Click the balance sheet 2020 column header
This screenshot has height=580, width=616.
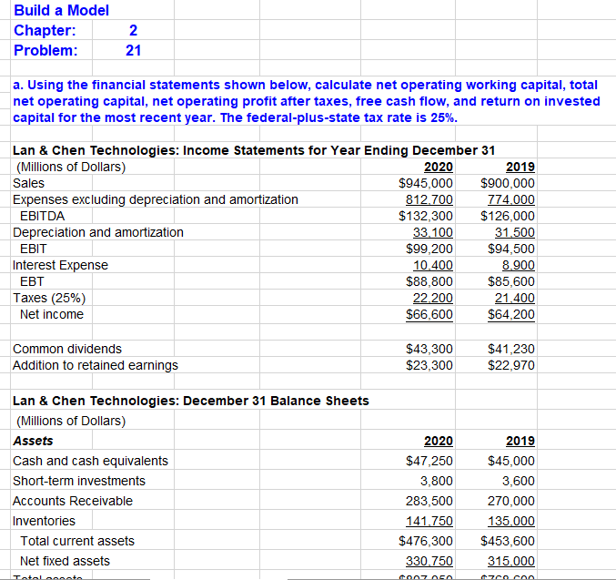coord(439,441)
